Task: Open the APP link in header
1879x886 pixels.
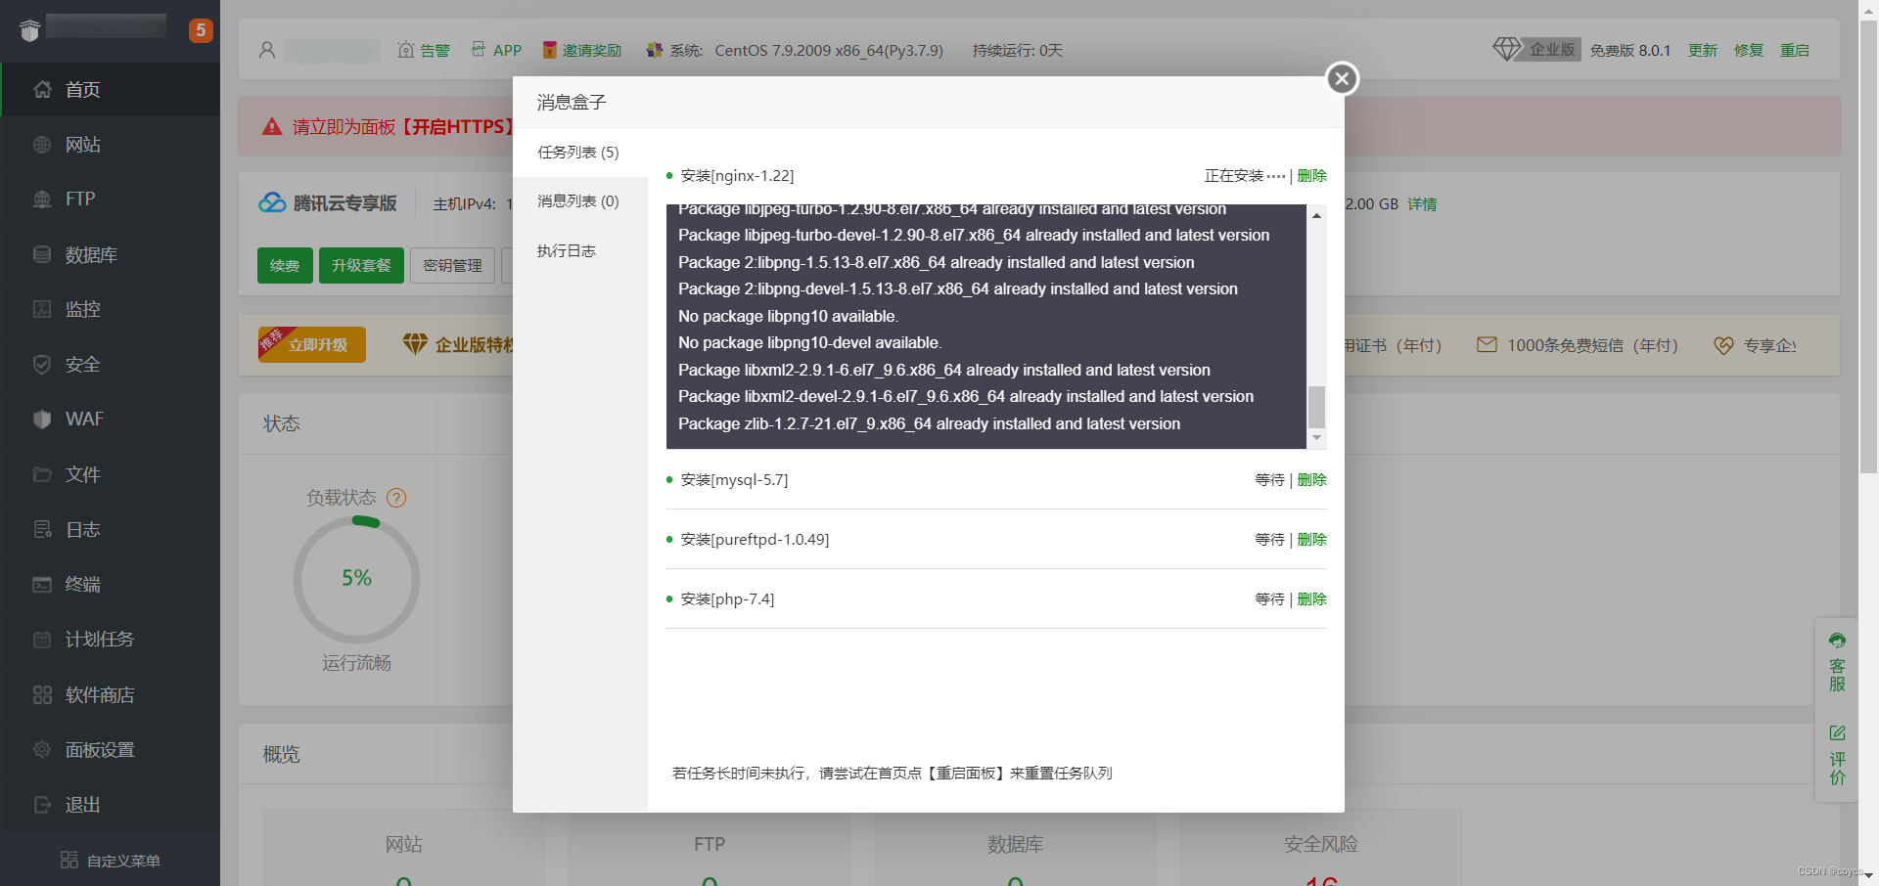Action: [496, 50]
